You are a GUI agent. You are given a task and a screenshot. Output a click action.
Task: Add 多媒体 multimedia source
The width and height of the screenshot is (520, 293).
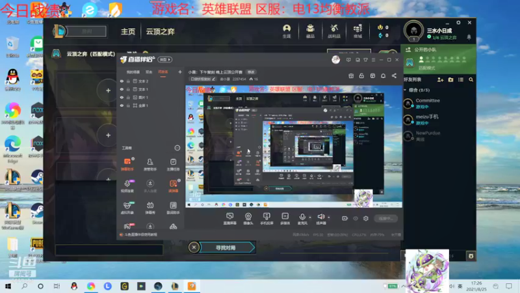coord(285,219)
